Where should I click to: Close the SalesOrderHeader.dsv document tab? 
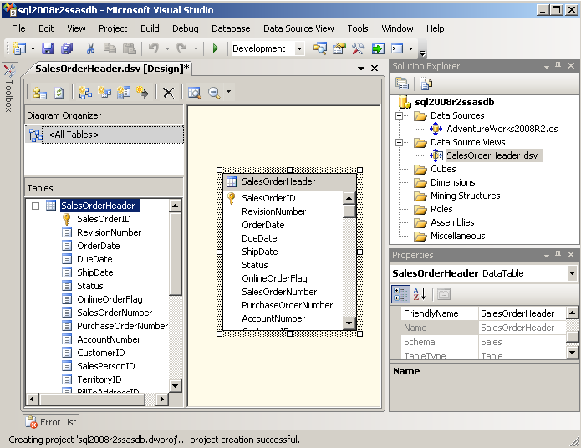[375, 69]
